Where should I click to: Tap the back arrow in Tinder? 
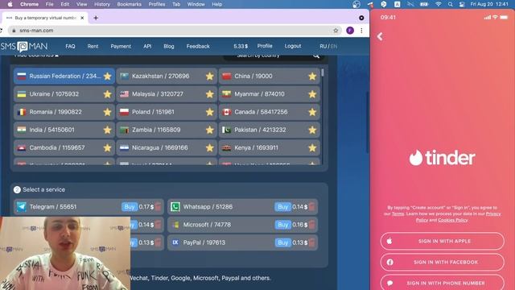tap(380, 36)
